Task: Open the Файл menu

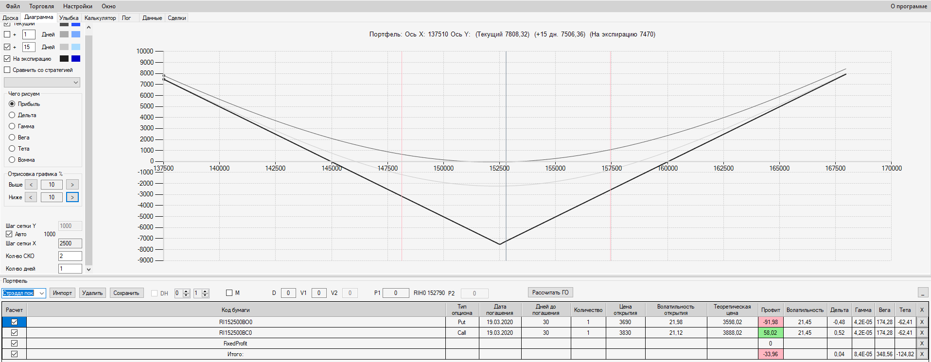Action: point(13,6)
